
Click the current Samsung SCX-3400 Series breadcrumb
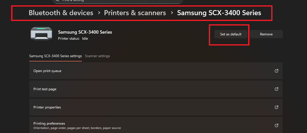219,13
